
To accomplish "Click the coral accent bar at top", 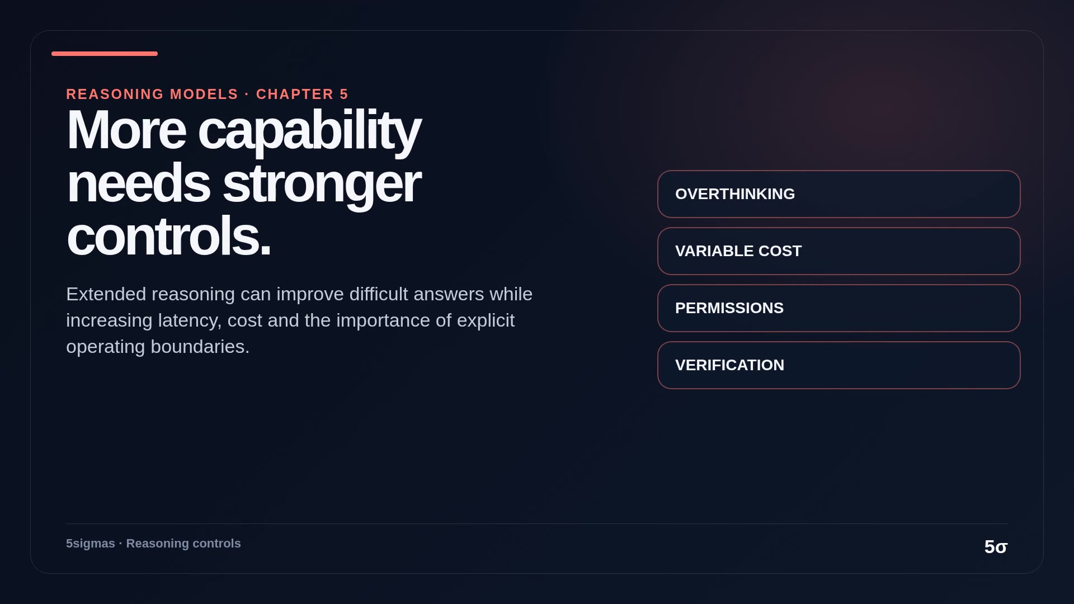I will coord(105,54).
